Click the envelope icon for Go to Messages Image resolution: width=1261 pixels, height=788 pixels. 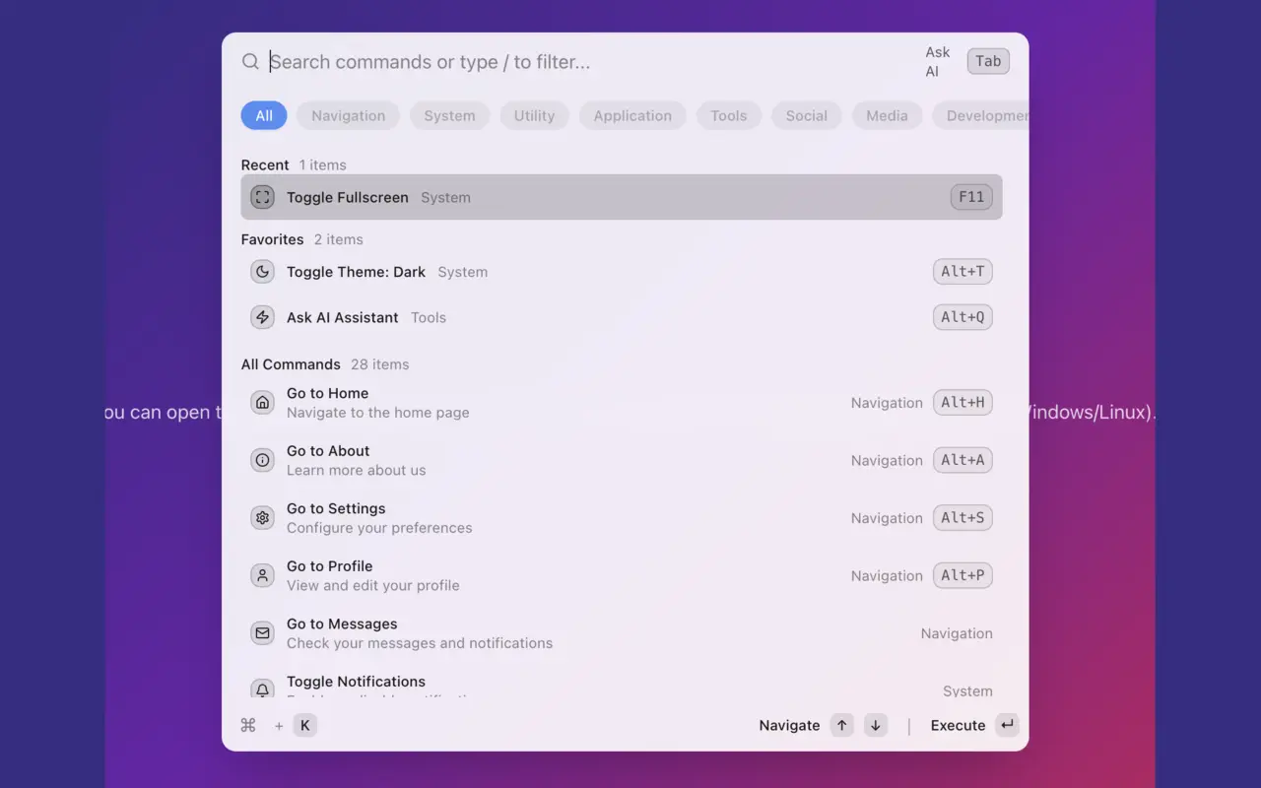262,633
